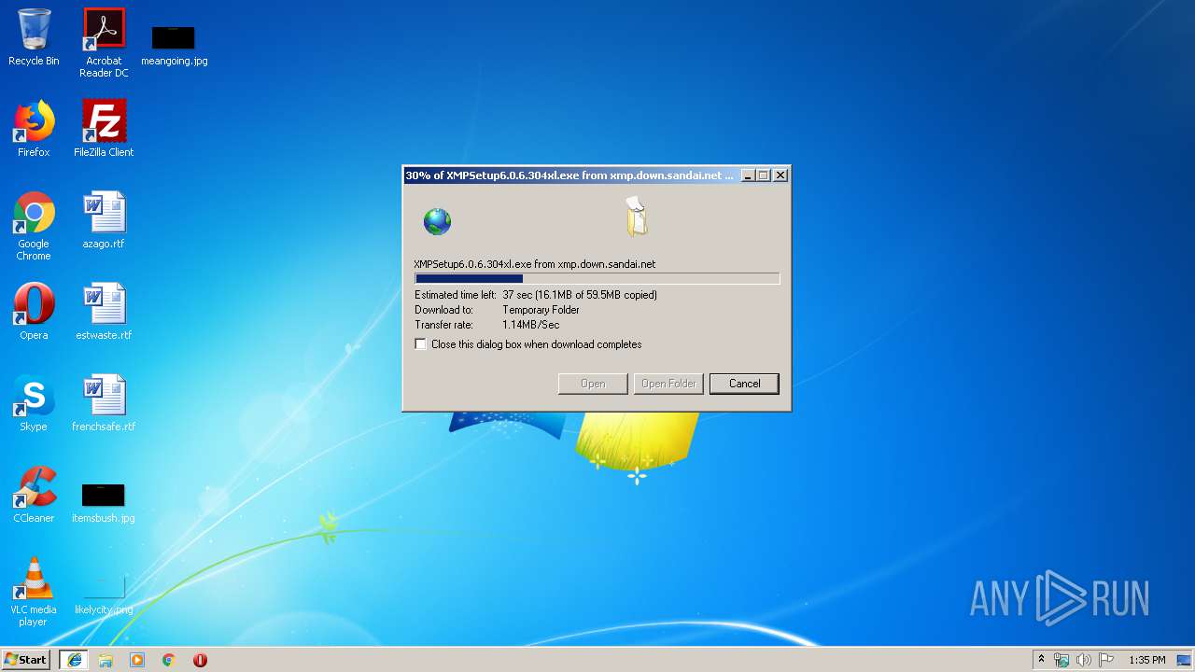Launch CCleaner desktop shortcut
The height and width of the screenshot is (672, 1195).
34,495
